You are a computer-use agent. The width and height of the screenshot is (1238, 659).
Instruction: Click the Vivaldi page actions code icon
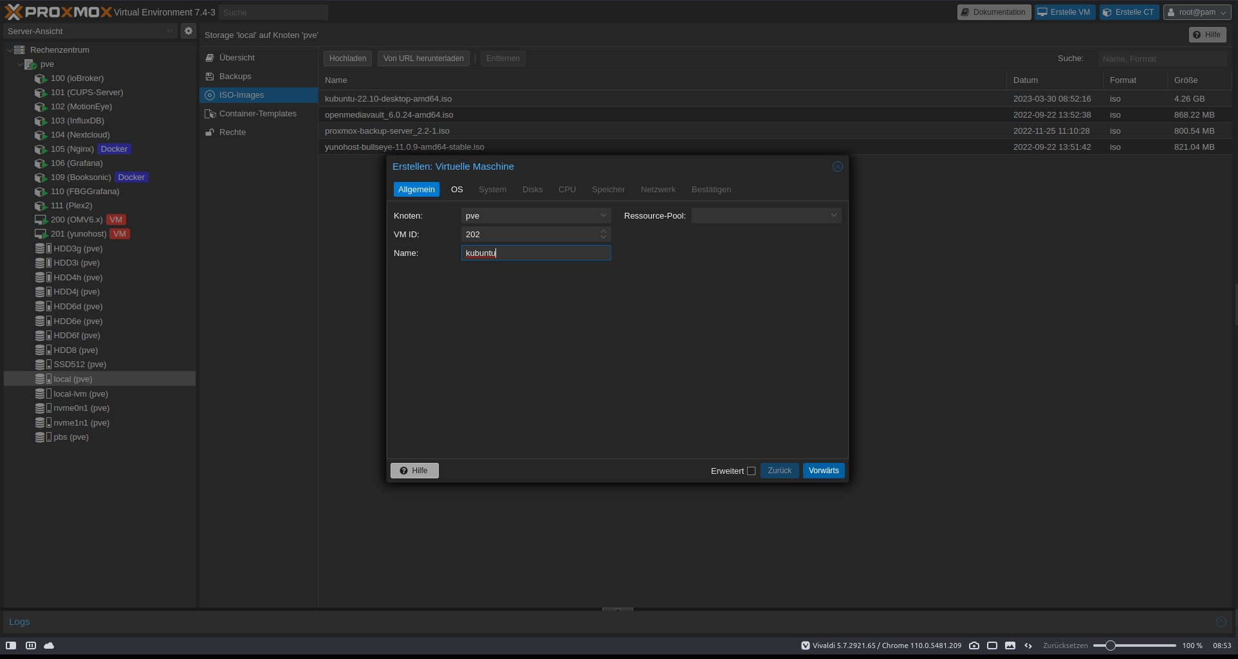[1028, 645]
